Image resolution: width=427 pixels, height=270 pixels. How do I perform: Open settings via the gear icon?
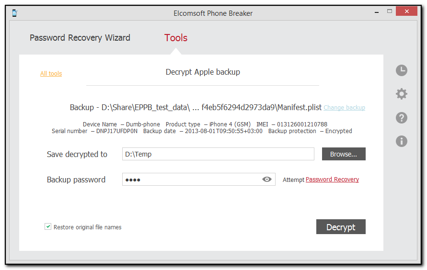(401, 94)
